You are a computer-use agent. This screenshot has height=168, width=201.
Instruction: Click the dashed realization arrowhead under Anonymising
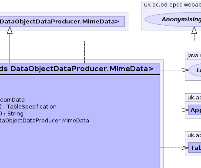tap(194, 30)
